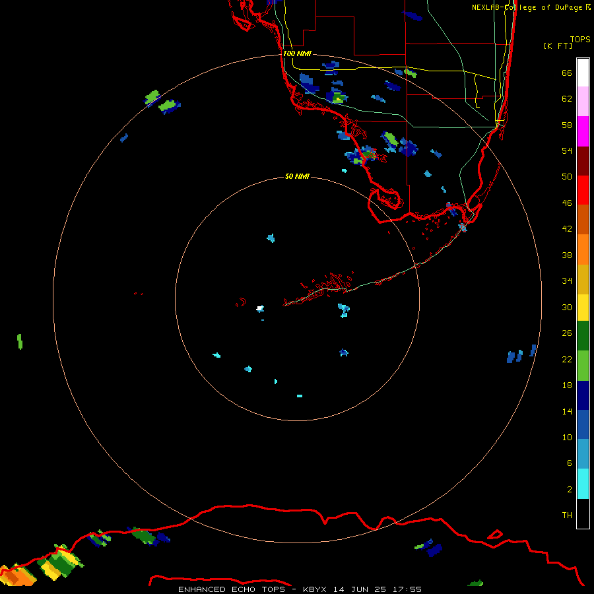
Task: Click the '46' legend value
Action: pyautogui.click(x=567, y=203)
